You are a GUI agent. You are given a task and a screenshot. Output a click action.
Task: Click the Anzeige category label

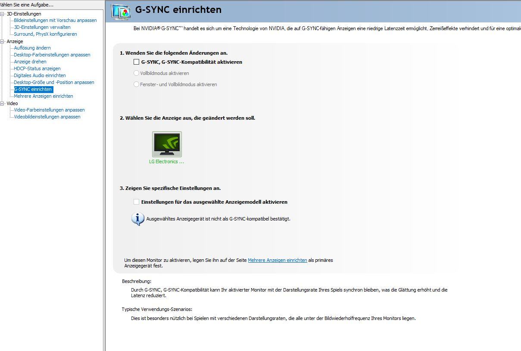(15, 41)
